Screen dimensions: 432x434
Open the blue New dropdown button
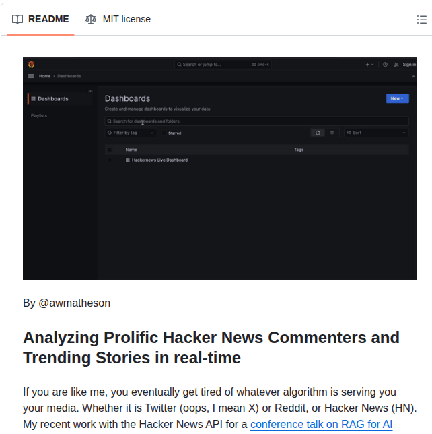pos(397,98)
